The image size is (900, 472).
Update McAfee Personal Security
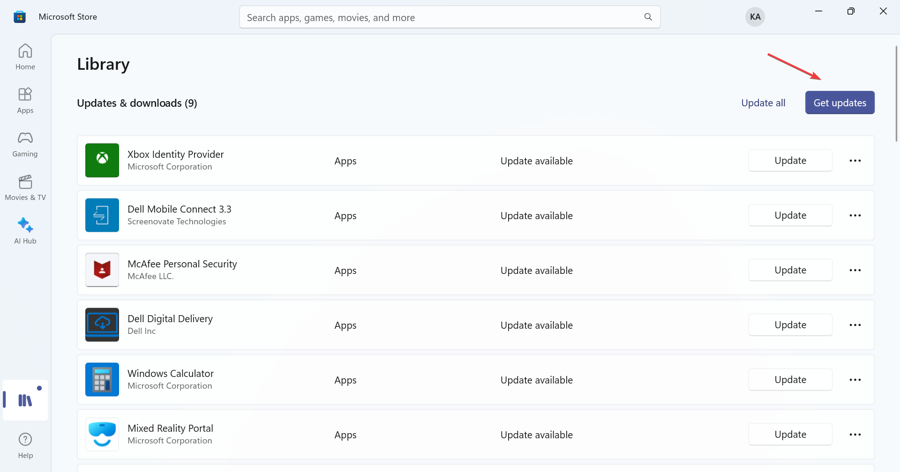790,270
